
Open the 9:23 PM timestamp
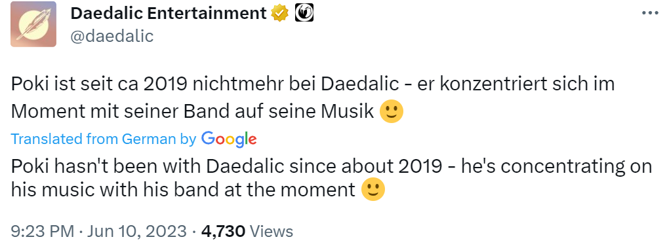point(43,231)
